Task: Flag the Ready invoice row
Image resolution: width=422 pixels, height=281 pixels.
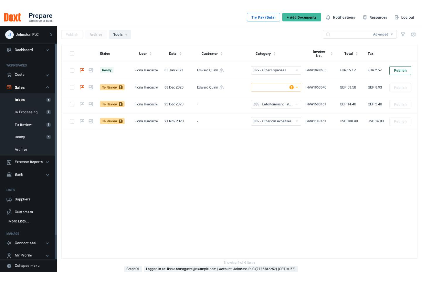Action: (x=82, y=70)
